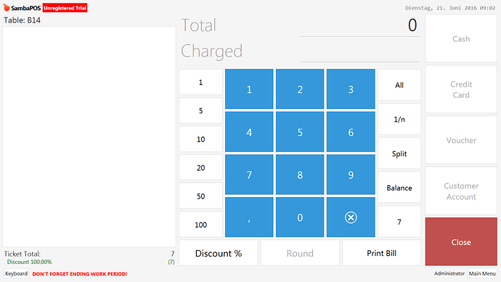Open the Main Menu
501x282 pixels.
482,273
